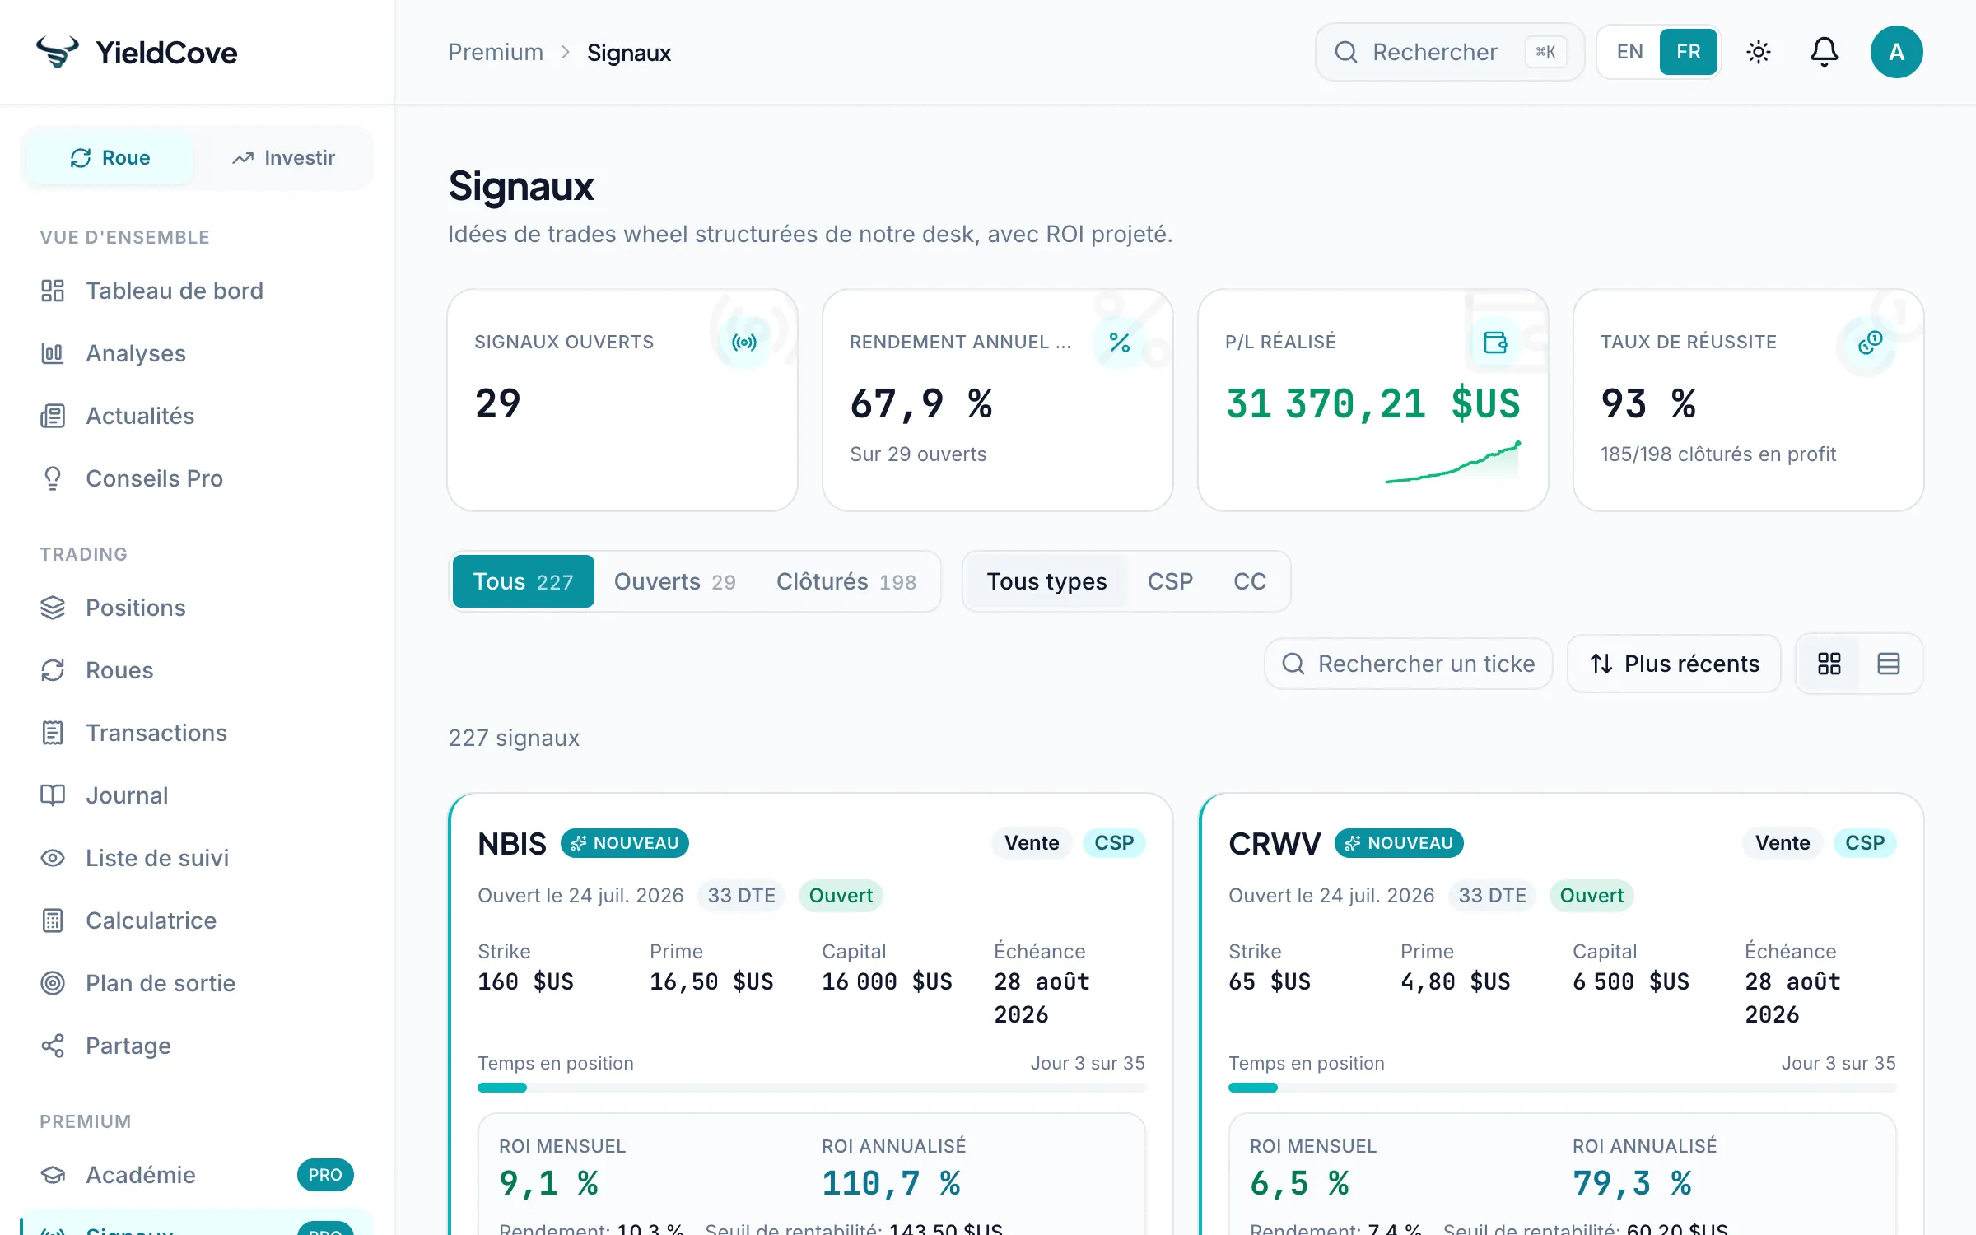Click the Conseils Pro lightbulb icon

coord(53,478)
